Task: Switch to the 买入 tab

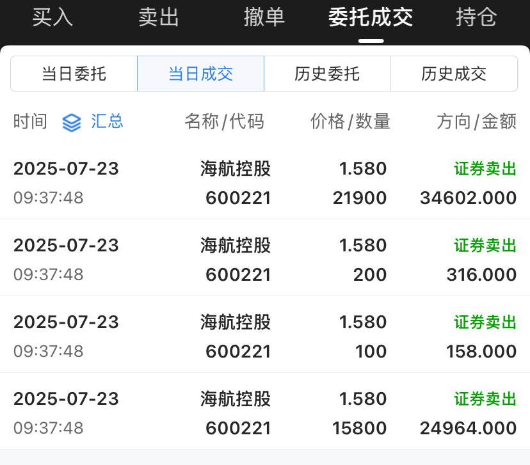Action: [52, 17]
